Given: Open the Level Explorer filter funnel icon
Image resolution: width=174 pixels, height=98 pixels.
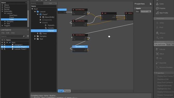Looking at the screenshot, I should (x=28, y=36).
